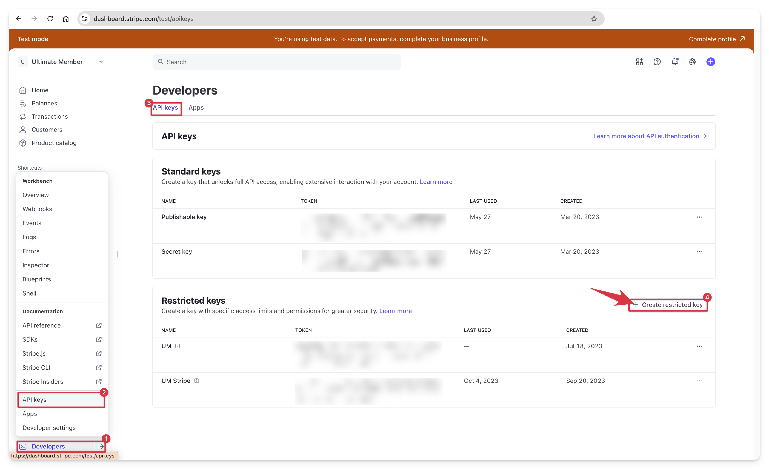Screen dimensions: 769x469
Task: Click the Publishable key name
Action: pyautogui.click(x=184, y=217)
